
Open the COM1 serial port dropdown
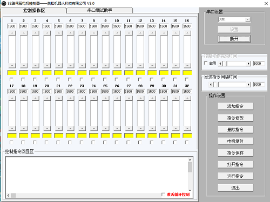(x=248, y=19)
